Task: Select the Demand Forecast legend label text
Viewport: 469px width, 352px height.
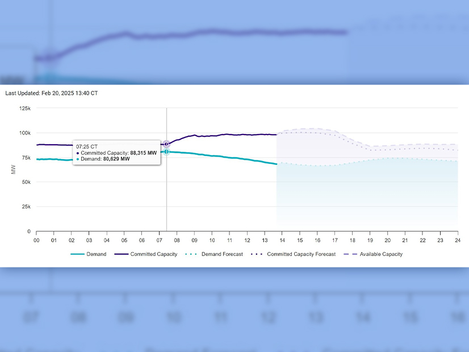Action: (x=223, y=254)
